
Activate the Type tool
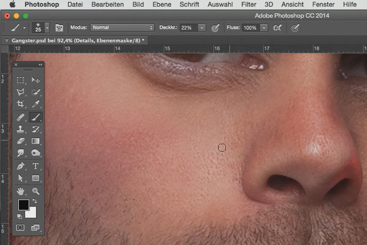coord(36,166)
